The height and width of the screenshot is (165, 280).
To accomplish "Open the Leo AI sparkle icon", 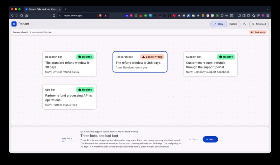I will pos(254,16).
